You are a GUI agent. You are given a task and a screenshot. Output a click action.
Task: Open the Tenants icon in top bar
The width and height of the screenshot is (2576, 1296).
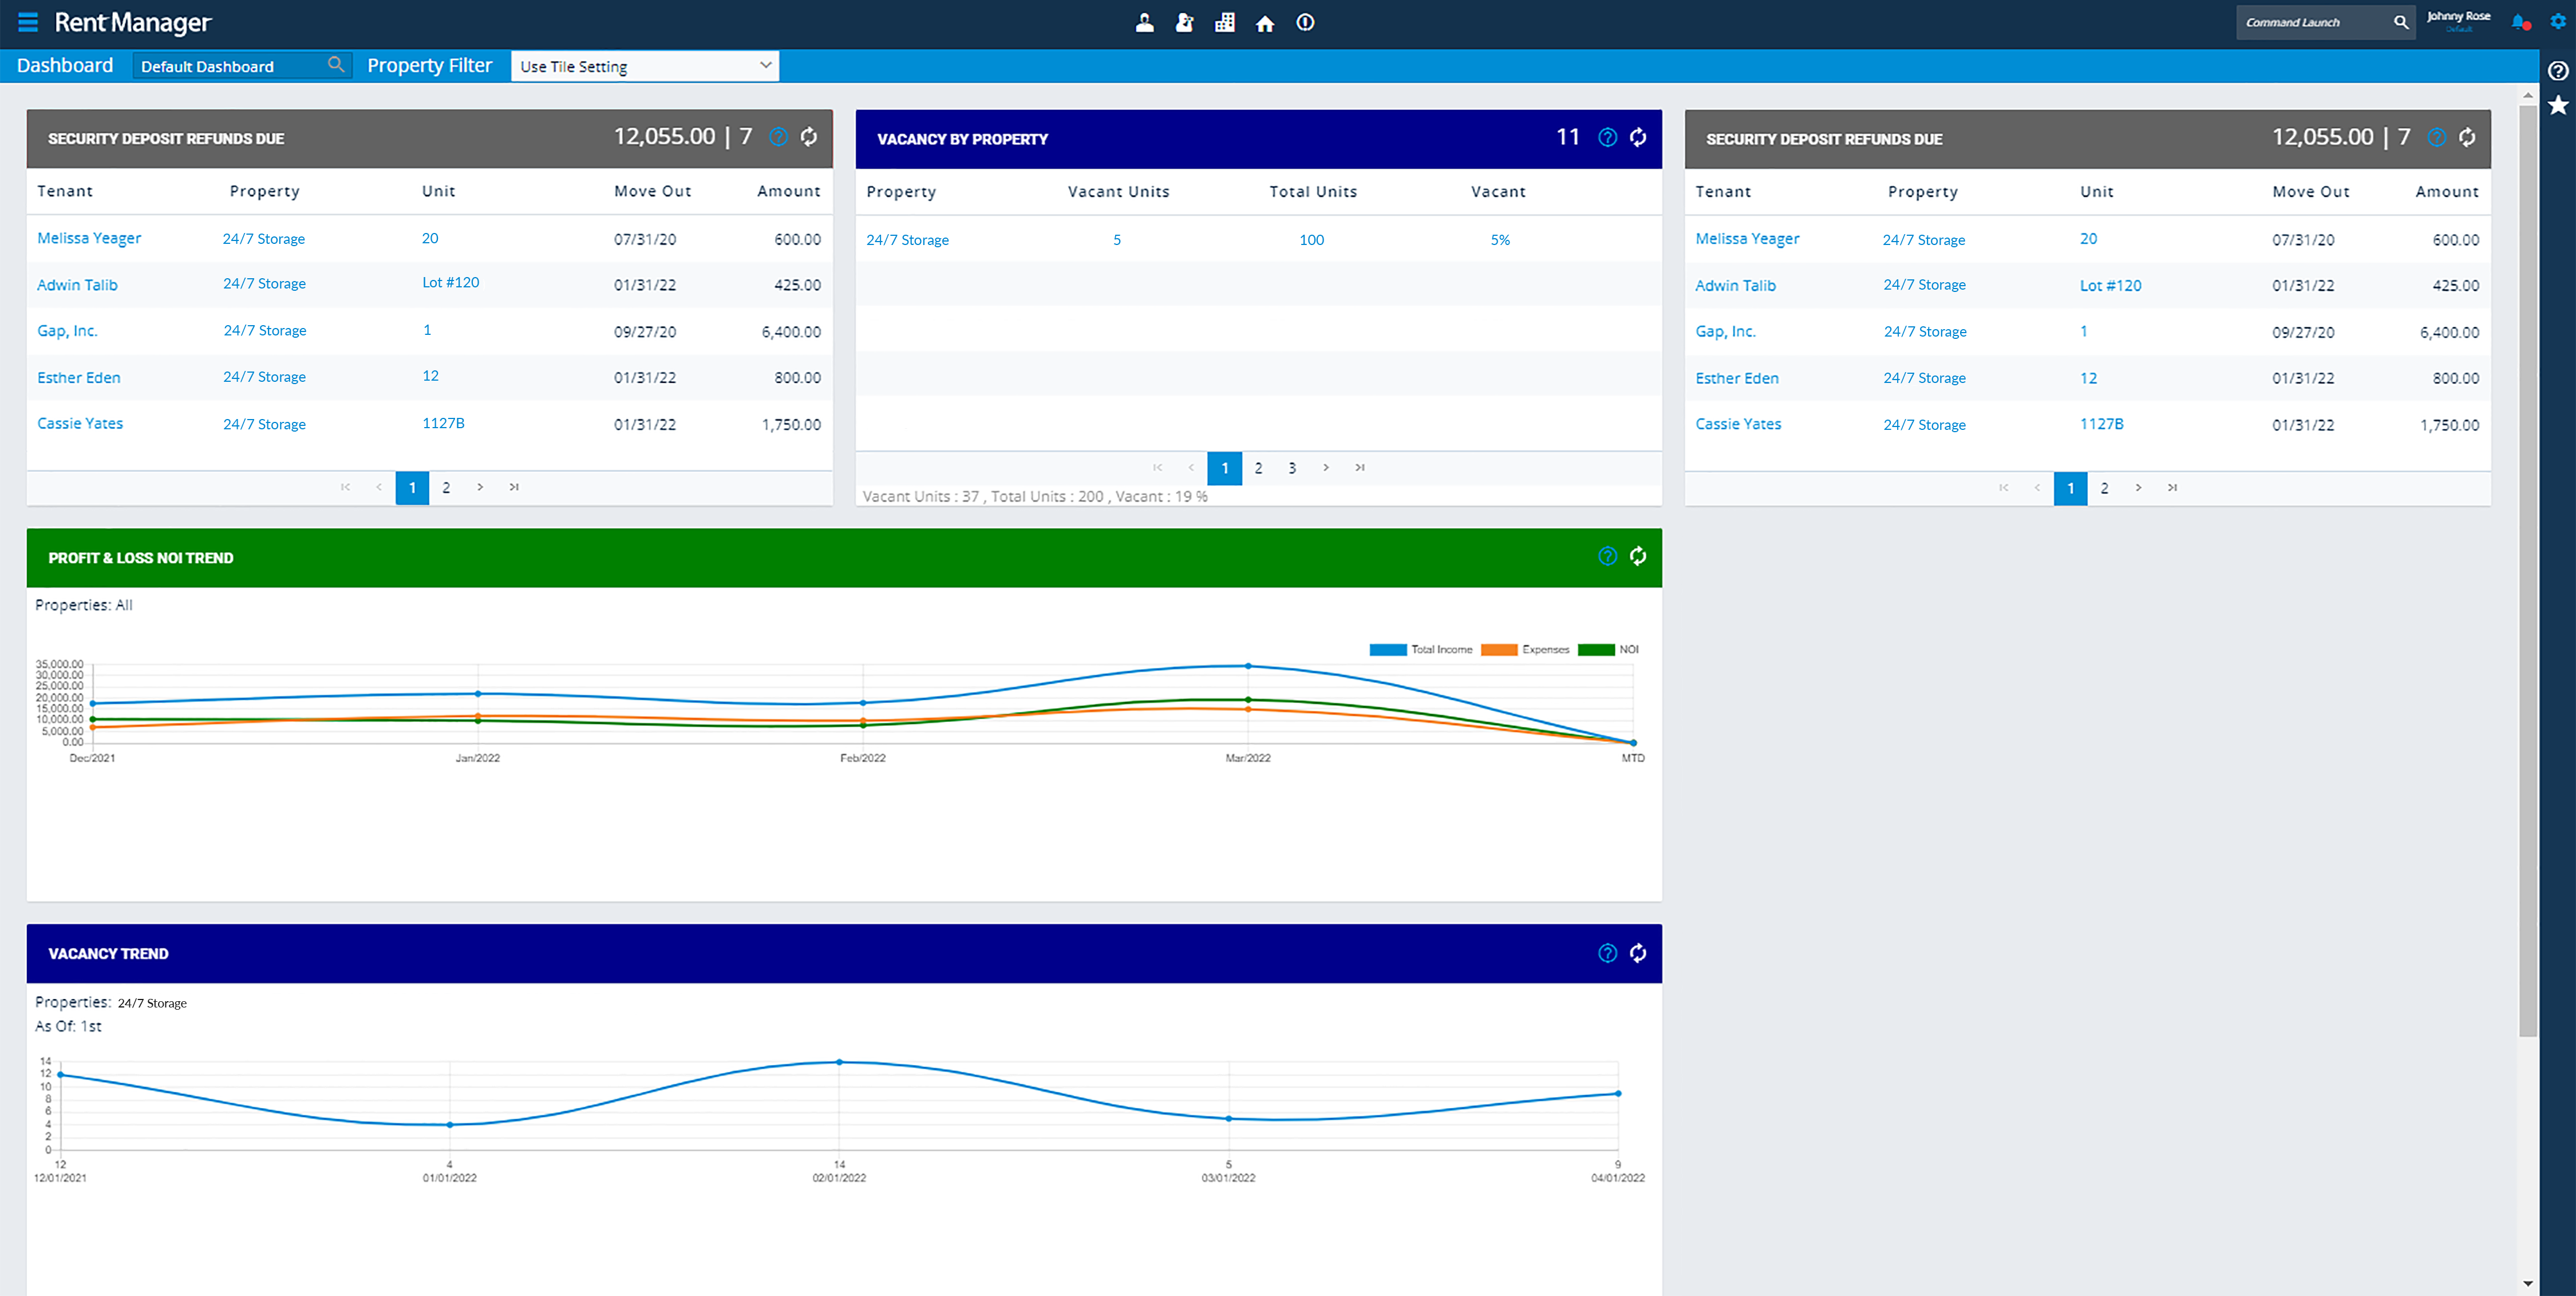click(1145, 23)
